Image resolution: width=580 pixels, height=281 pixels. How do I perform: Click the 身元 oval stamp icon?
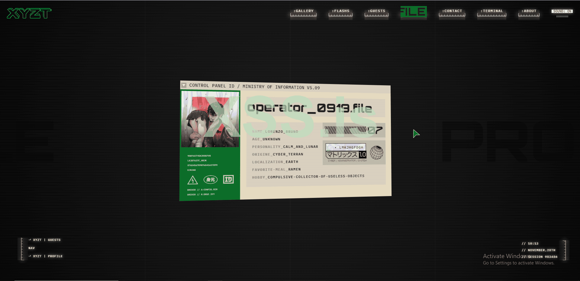coord(210,180)
